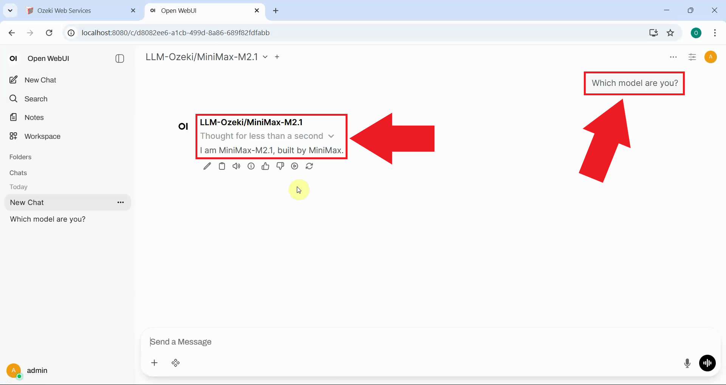Open the LLM-Ozeki/MiniMax-M2.1 model selector dropdown
The height and width of the screenshot is (385, 726).
point(265,57)
